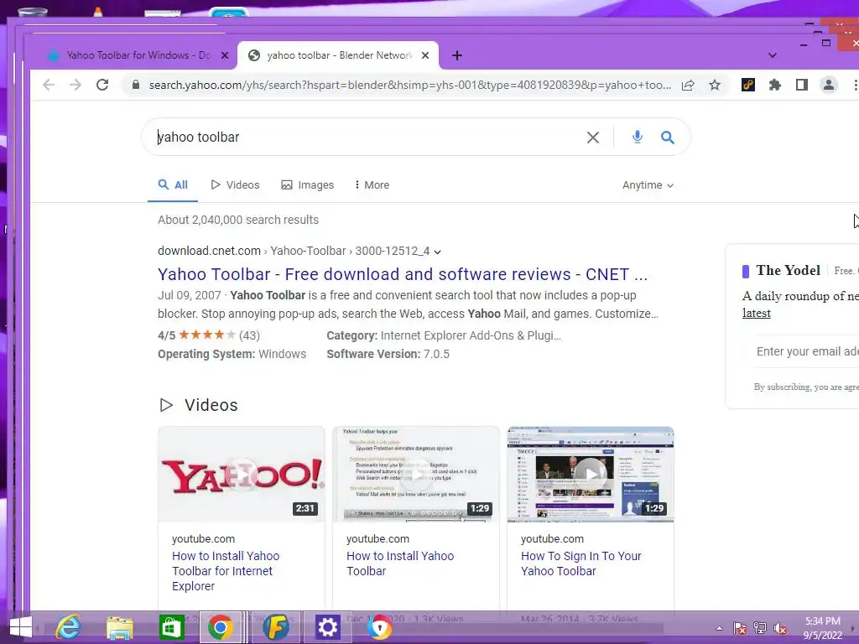Screen dimensions: 859x644
Task: Expand the download.cnet.com result arrow
Action: pyautogui.click(x=438, y=252)
